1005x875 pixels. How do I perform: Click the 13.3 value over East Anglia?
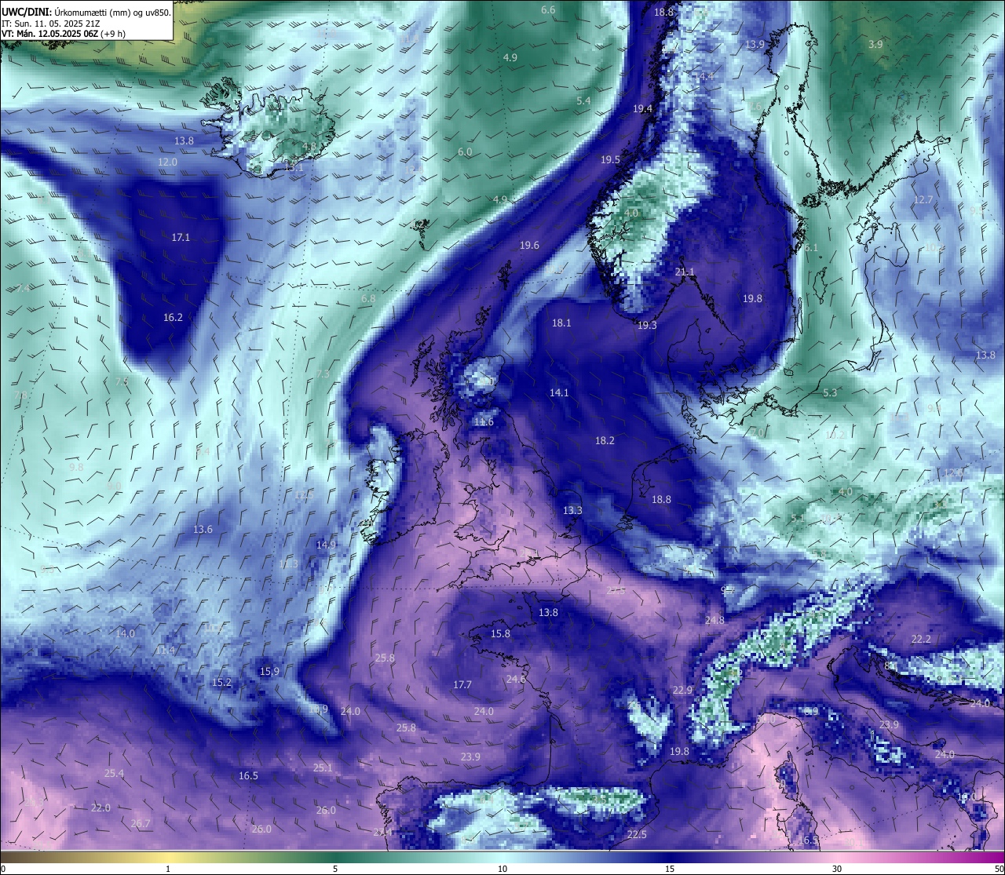572,511
